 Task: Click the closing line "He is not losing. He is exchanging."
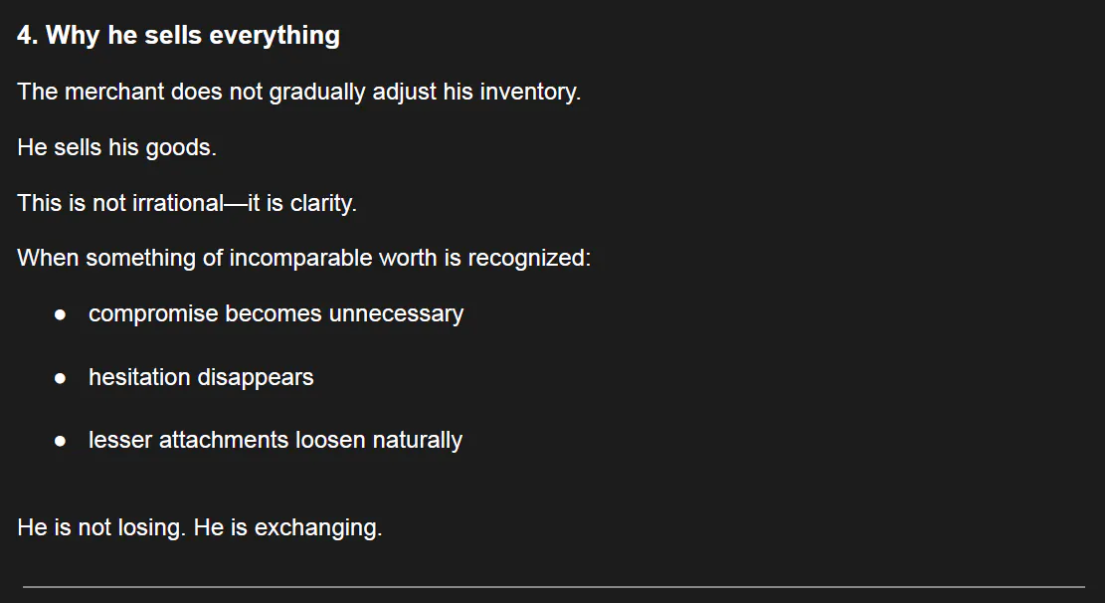(x=199, y=528)
